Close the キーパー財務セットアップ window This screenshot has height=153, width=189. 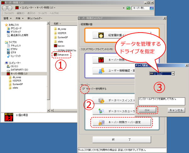click(164, 18)
